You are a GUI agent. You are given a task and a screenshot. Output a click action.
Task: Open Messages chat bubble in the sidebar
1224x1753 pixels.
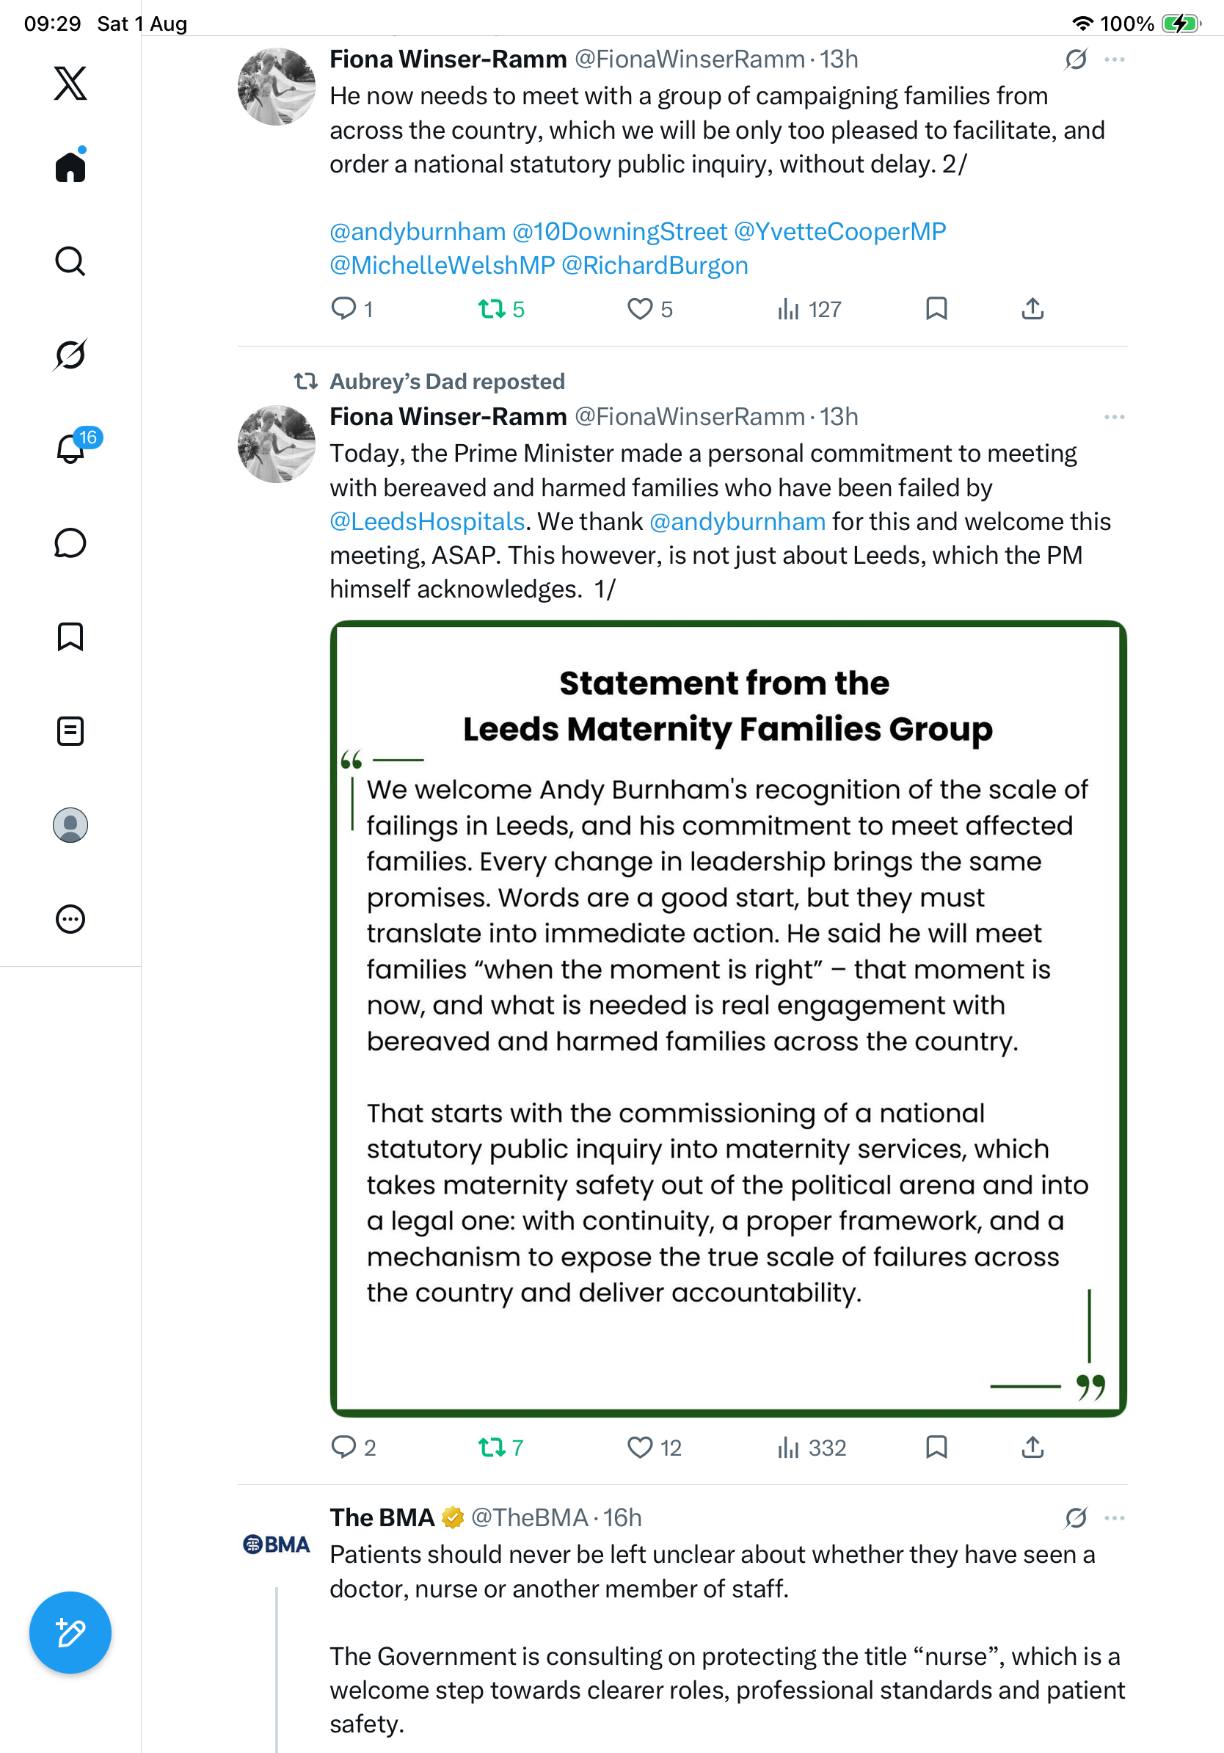click(x=70, y=542)
